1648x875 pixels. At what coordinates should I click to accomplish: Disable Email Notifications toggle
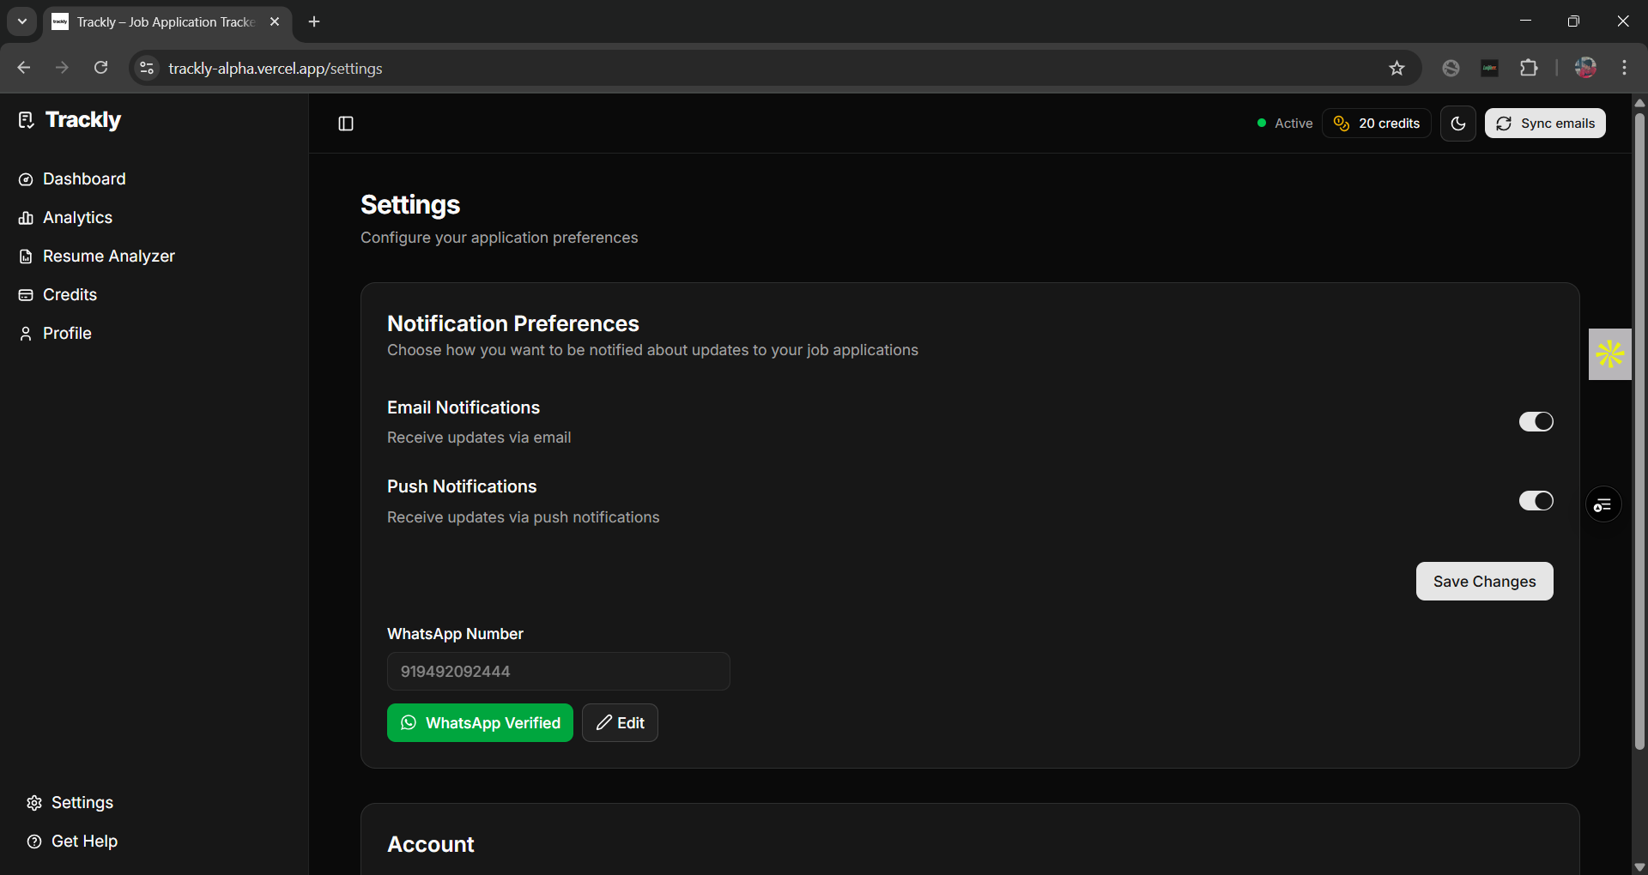tap(1536, 421)
